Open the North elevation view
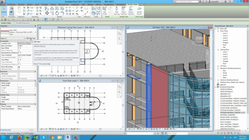249x140 pixels. 225,73
